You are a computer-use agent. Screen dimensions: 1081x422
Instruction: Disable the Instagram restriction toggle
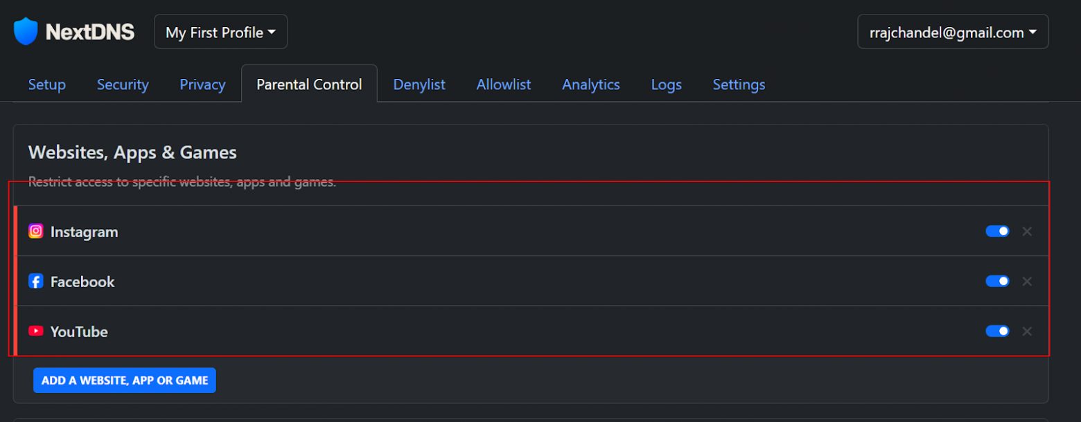point(997,231)
